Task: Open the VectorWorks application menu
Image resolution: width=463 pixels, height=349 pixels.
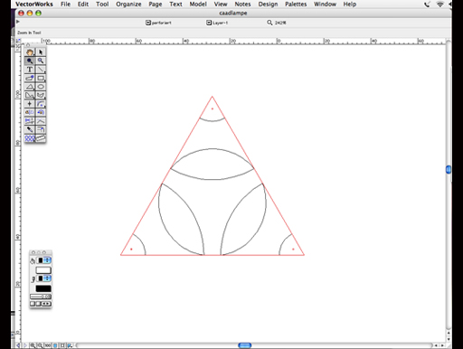Action: (34, 5)
